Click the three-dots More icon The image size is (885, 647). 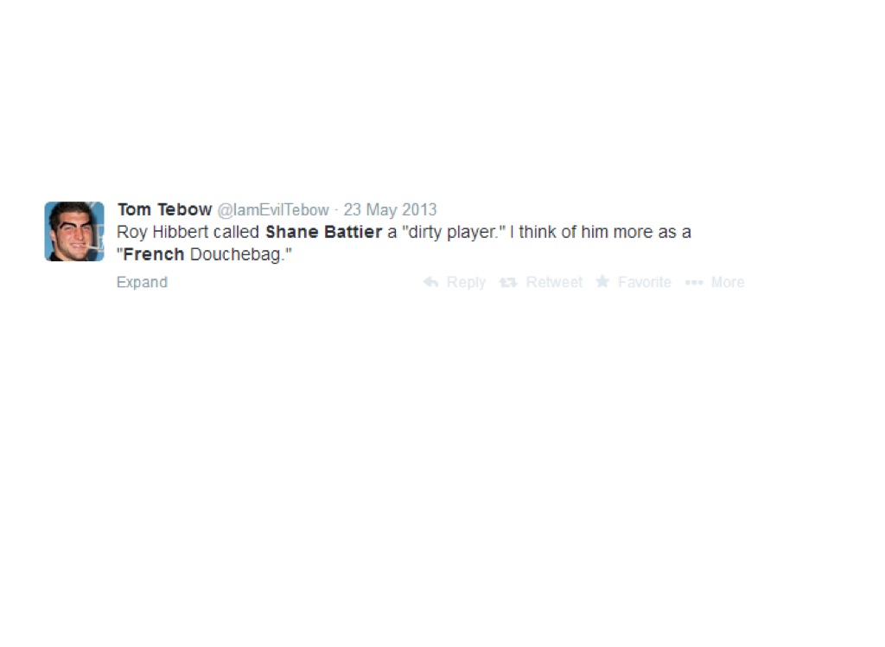[x=694, y=283]
